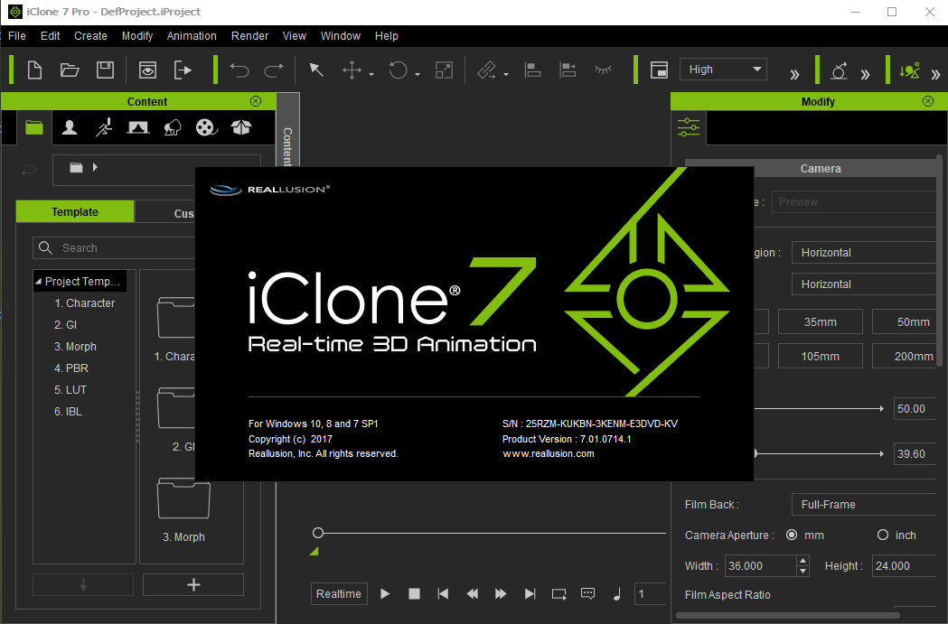Click the Open Project folder icon
This screenshot has height=624, width=948.
[70, 70]
